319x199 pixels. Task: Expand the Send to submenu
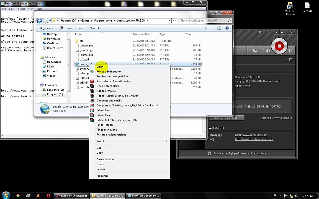[129, 141]
